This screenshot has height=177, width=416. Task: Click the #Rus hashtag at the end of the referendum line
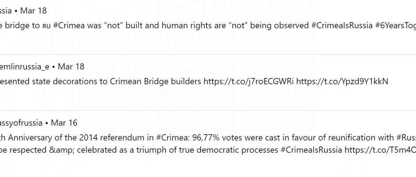[x=406, y=138]
